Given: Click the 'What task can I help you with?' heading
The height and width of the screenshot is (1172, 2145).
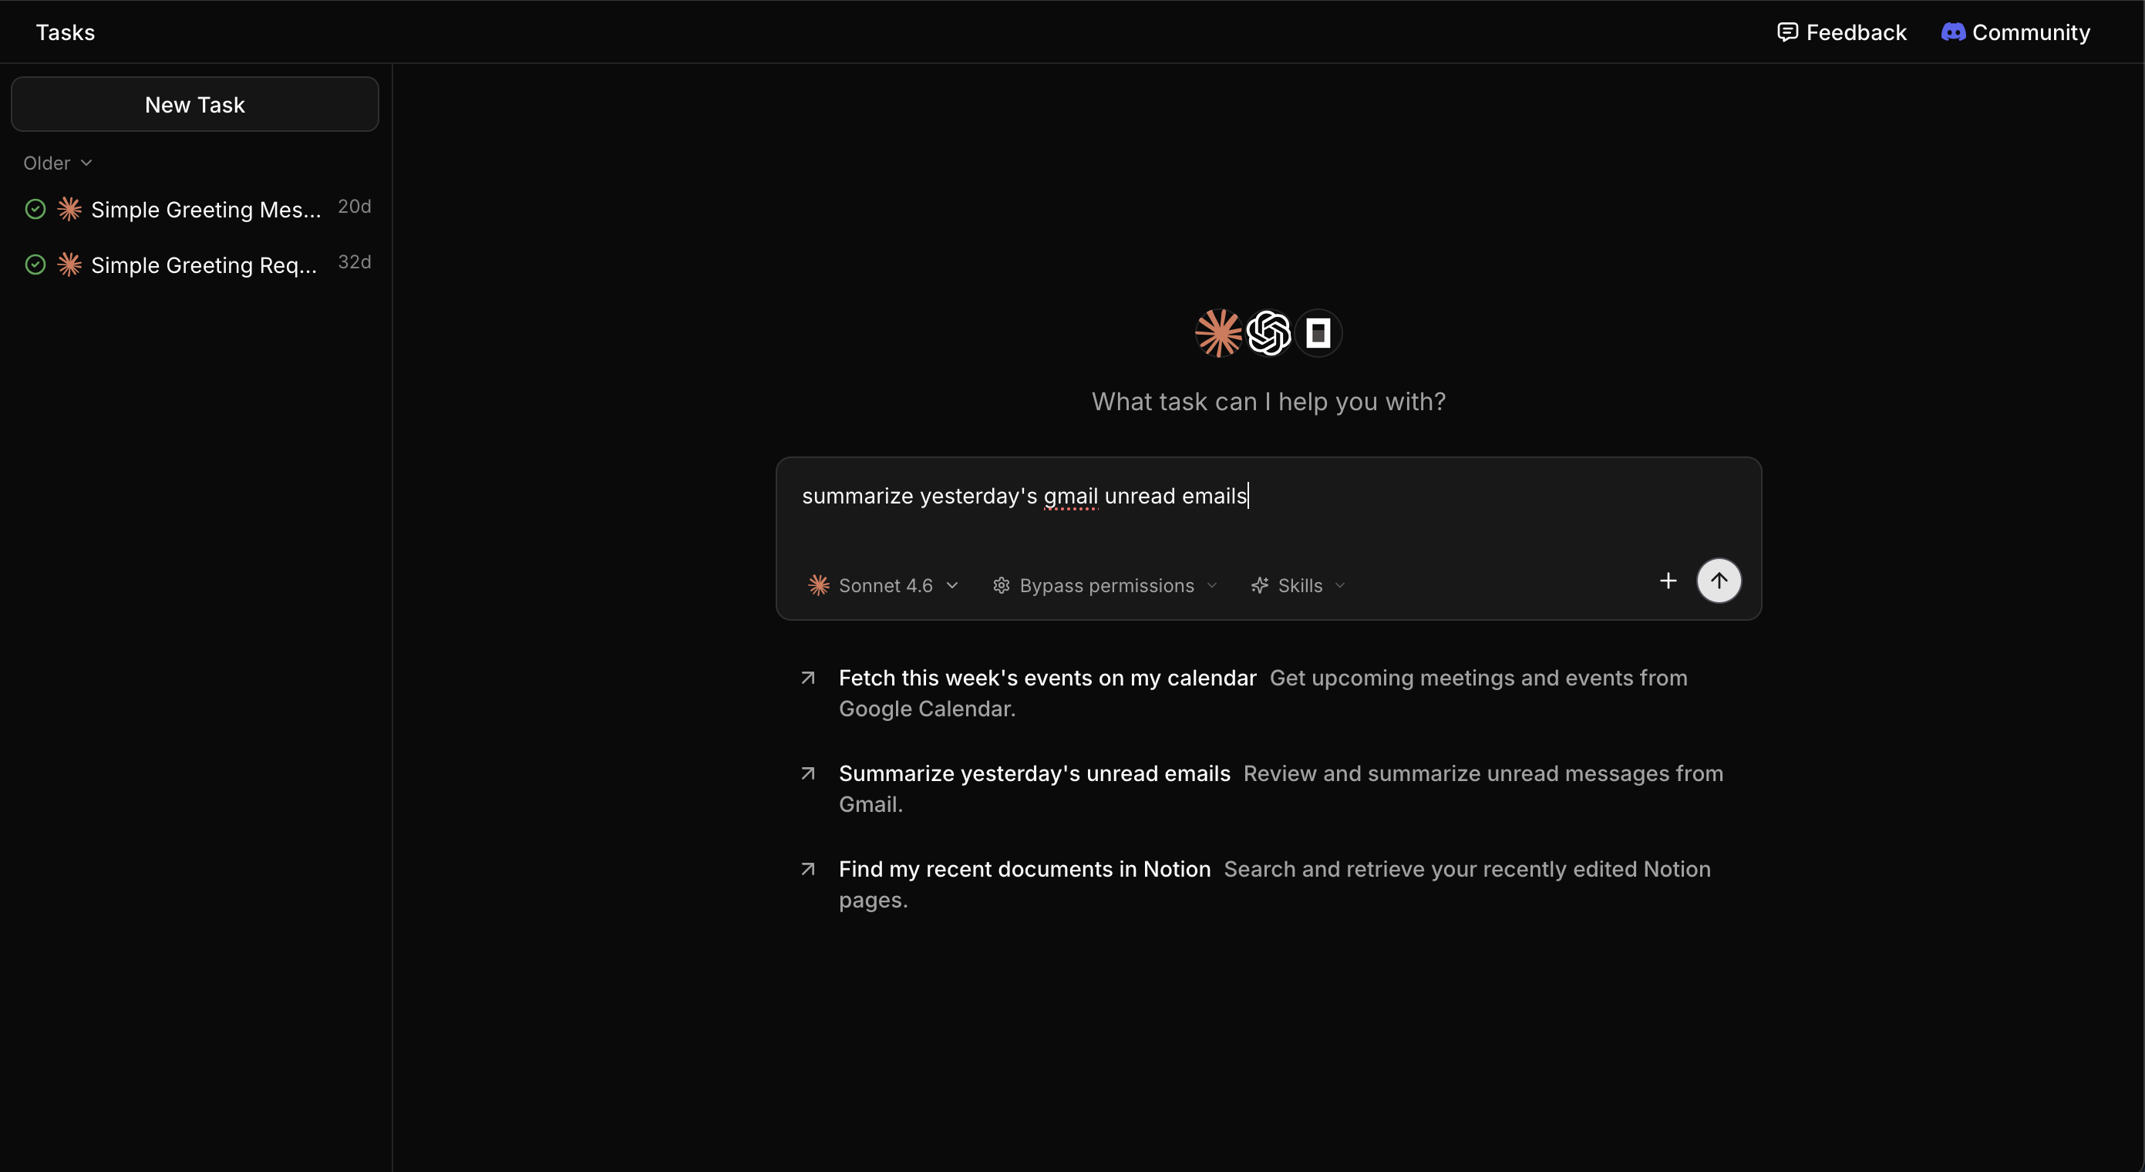Looking at the screenshot, I should click(1268, 402).
